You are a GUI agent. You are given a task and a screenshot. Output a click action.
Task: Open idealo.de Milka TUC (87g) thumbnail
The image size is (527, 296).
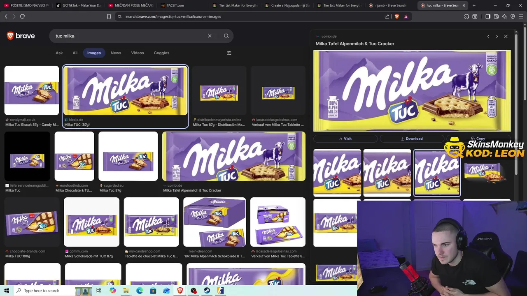coord(126,91)
